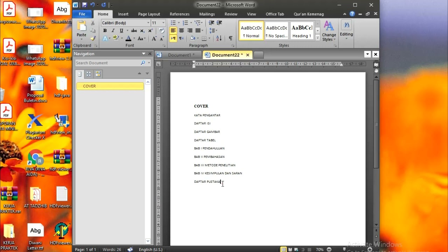Click the Undo arrow in Quick Access toolbar

pos(92,5)
